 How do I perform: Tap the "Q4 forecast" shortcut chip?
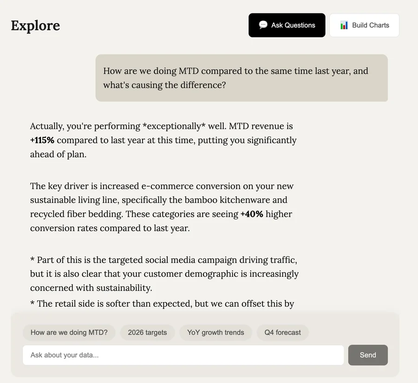tap(282, 332)
